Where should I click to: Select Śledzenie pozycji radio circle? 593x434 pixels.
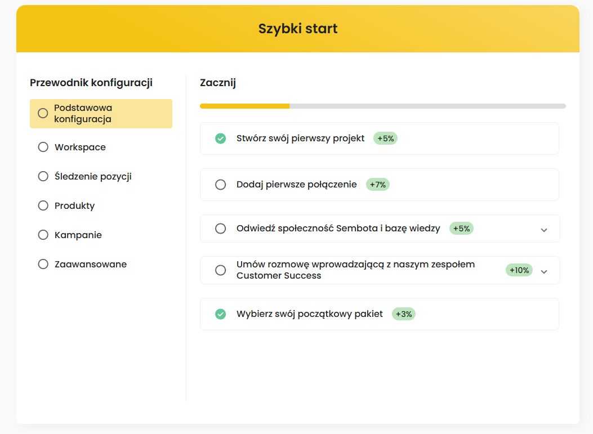pyautogui.click(x=43, y=176)
